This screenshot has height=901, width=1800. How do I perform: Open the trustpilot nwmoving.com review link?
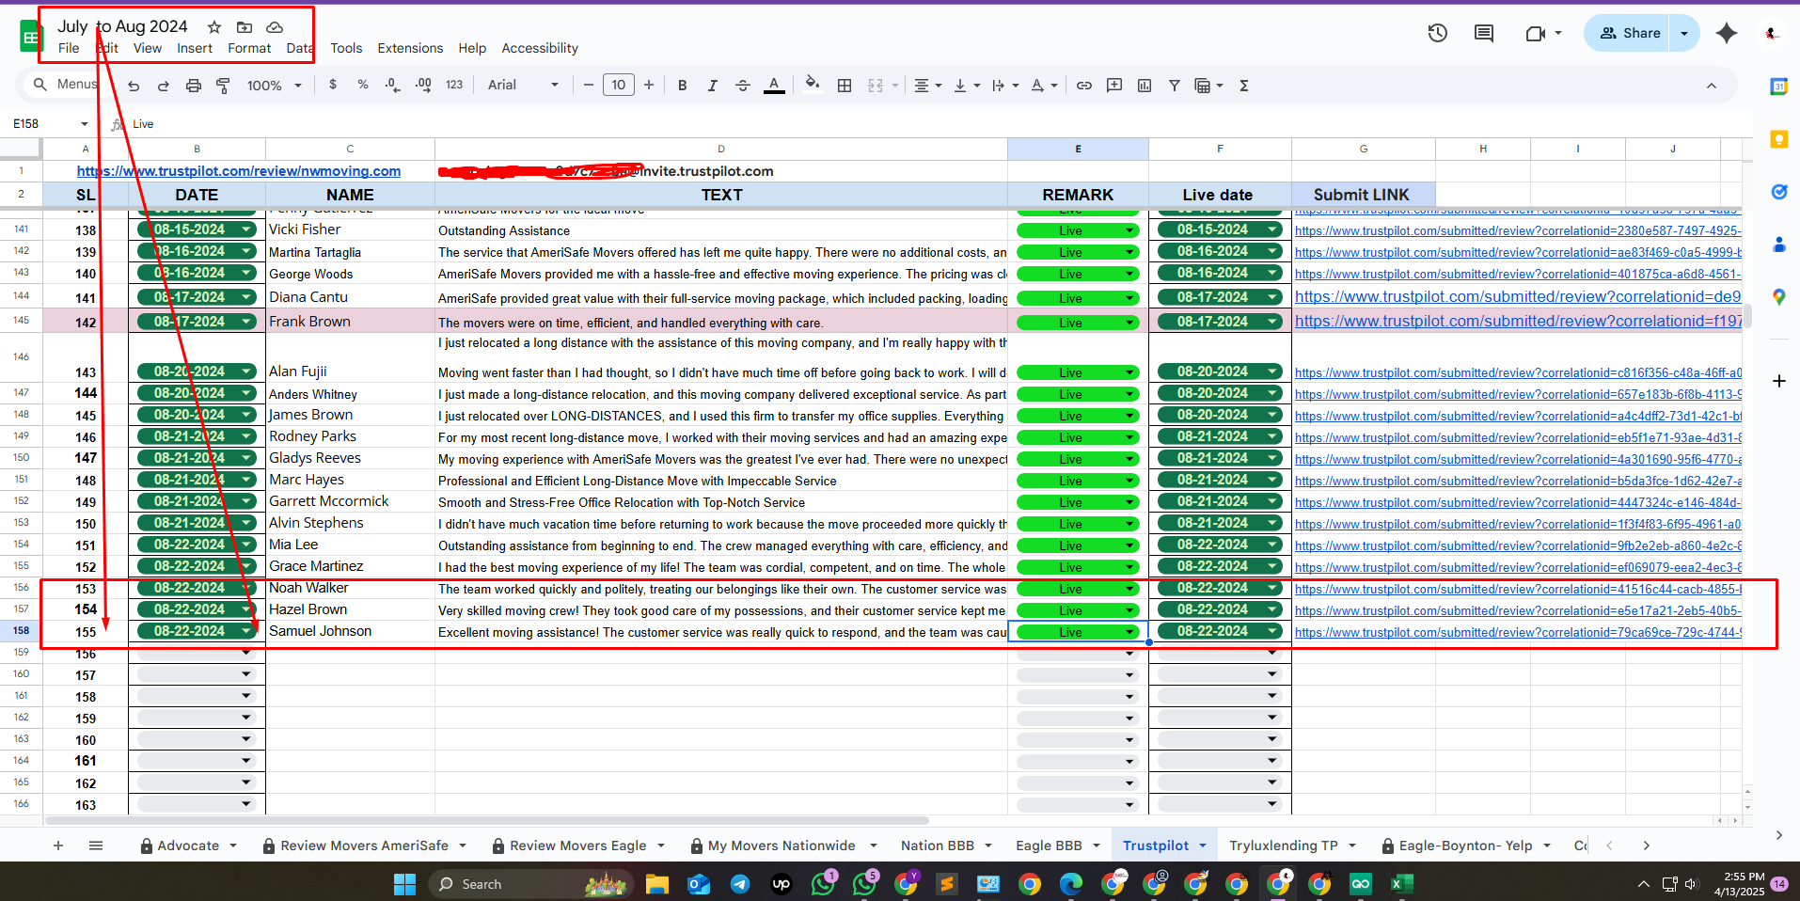coord(239,171)
